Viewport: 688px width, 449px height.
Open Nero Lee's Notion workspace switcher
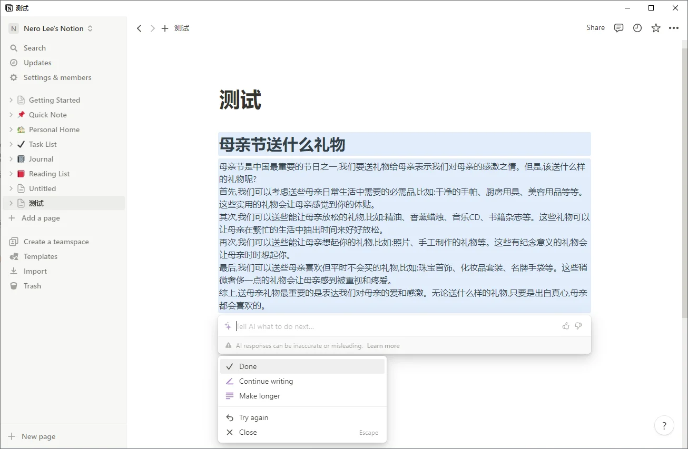coord(51,28)
